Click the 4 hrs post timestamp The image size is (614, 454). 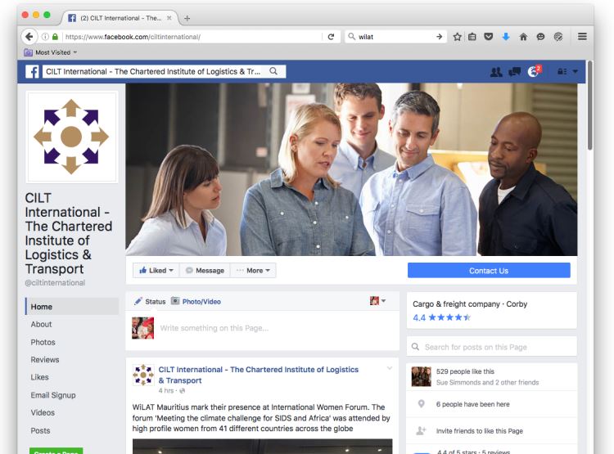(x=166, y=390)
